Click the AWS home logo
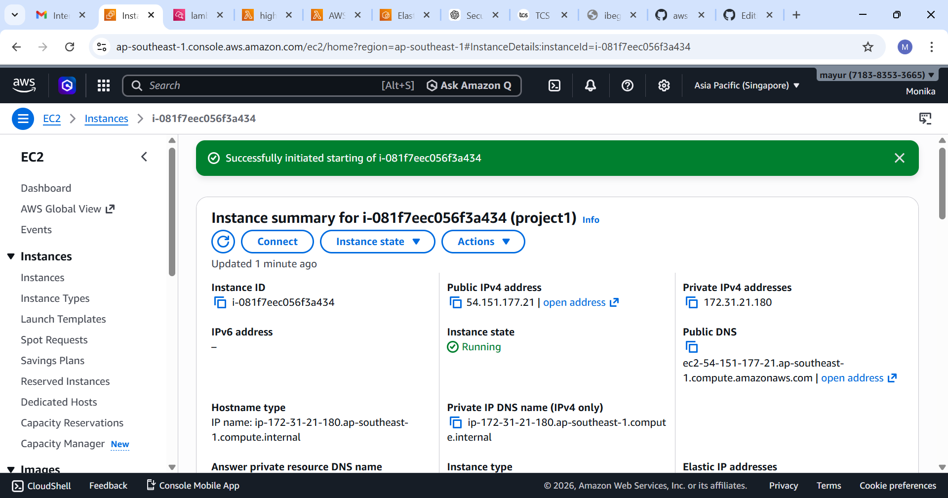The image size is (948, 498). (x=24, y=85)
